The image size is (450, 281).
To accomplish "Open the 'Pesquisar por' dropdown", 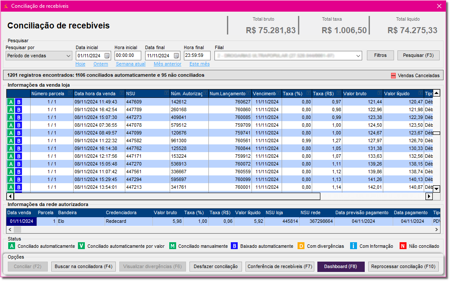I will 39,56.
